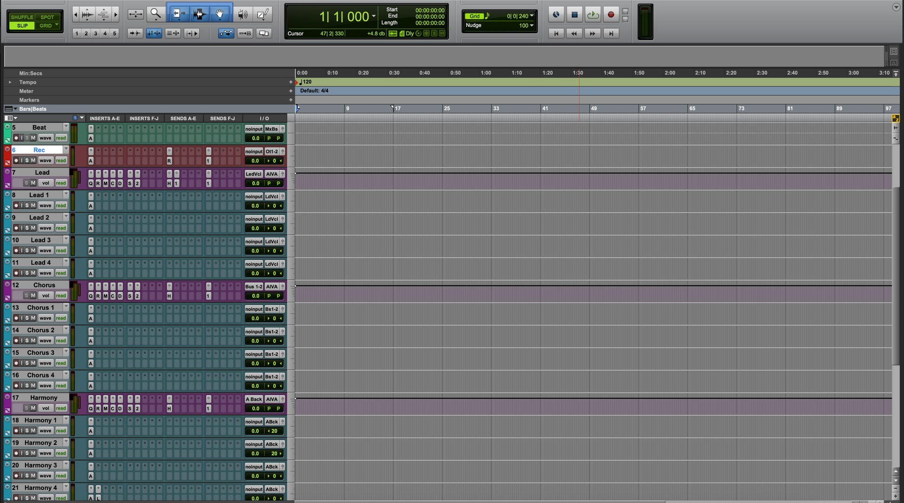904x503 pixels.
Task: Expand the Tempo ruler
Action: pyautogui.click(x=10, y=82)
